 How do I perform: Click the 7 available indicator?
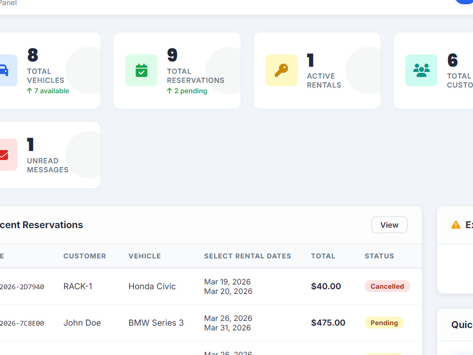point(48,91)
